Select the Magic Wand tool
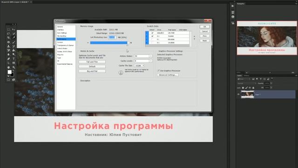Screen dimensions: 298x168 (x=14, y=34)
